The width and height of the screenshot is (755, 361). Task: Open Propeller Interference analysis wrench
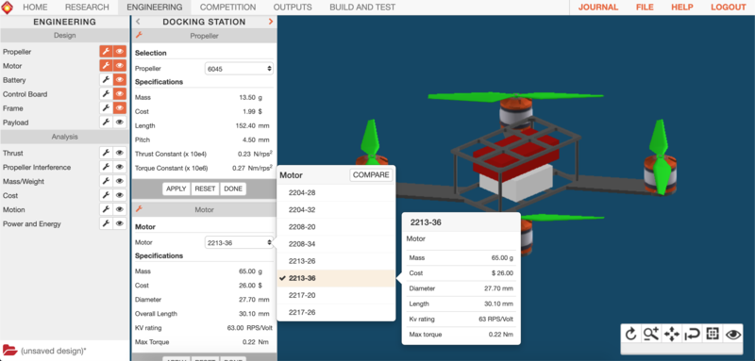[x=106, y=167]
